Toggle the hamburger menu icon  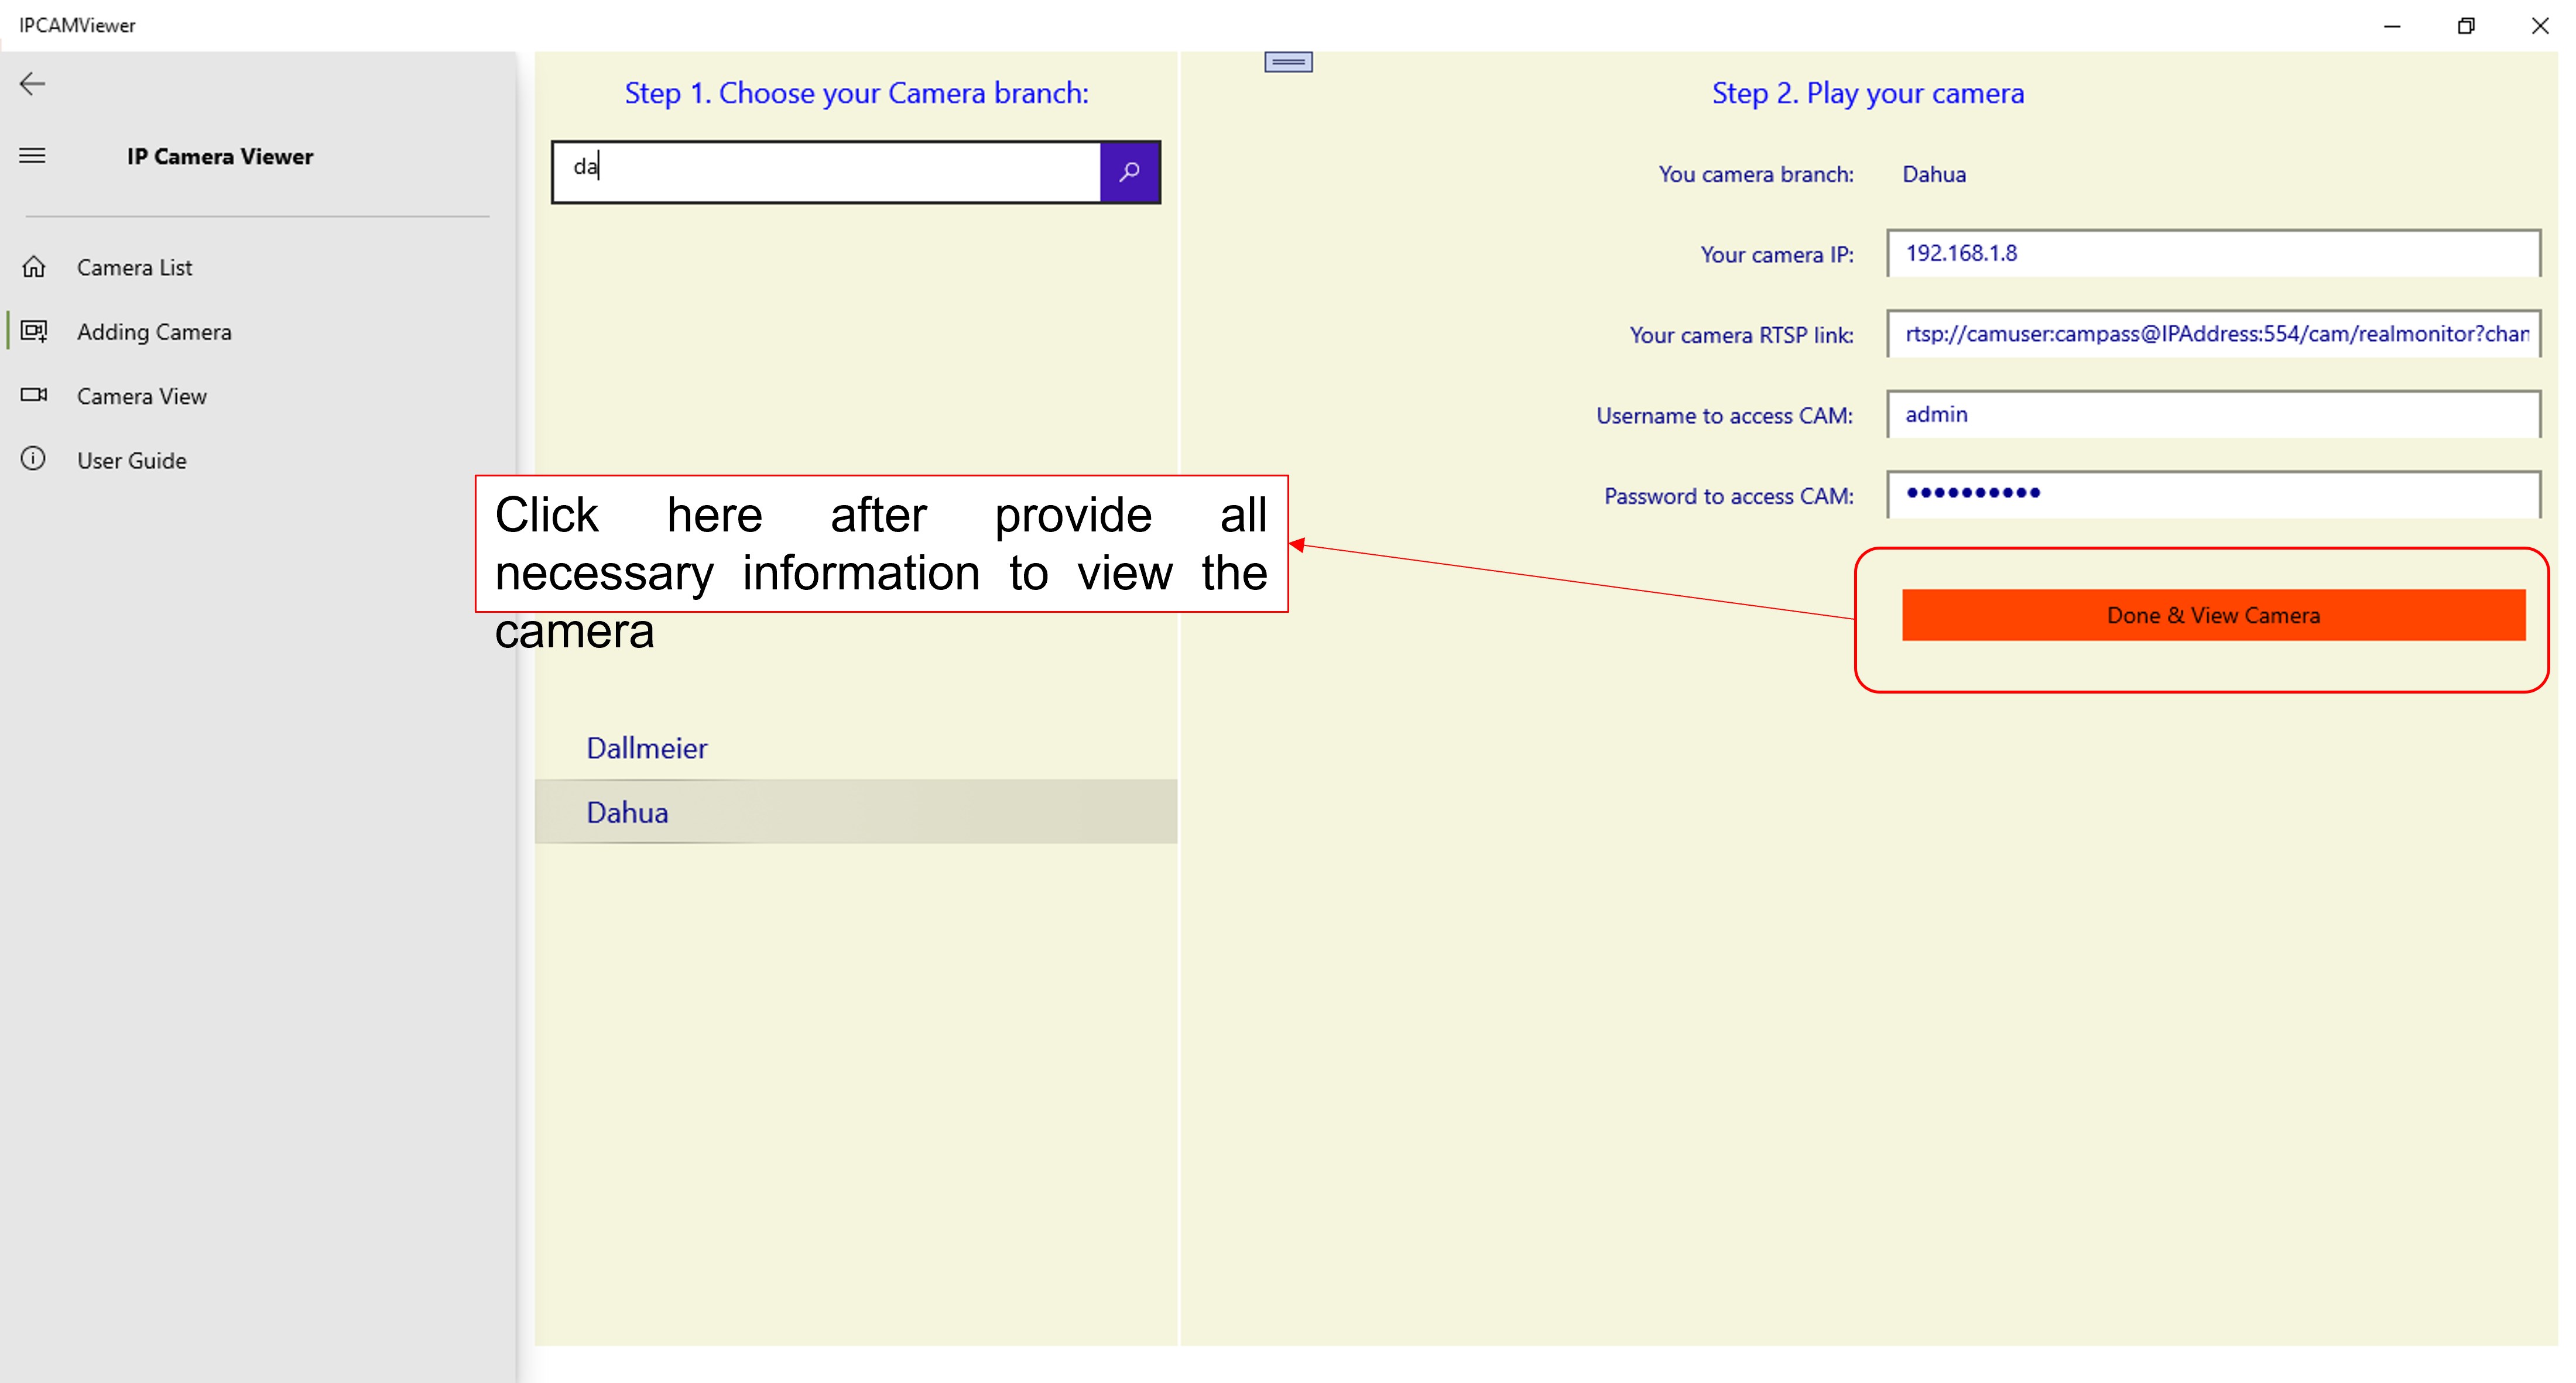(33, 156)
